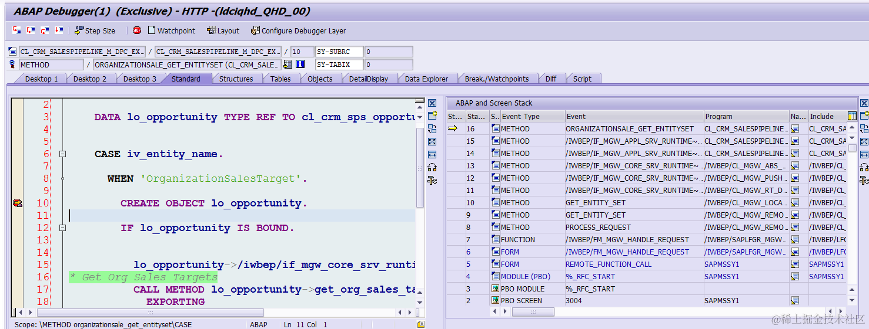The height and width of the screenshot is (329, 869).
Task: Click the stack table scroll down arrow
Action: point(852,300)
